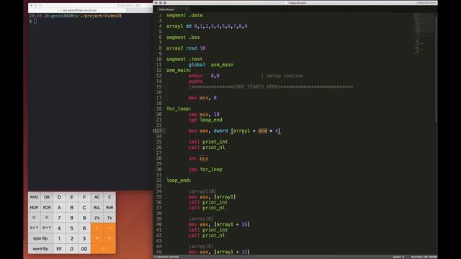The image size is (461, 259).
Task: Click the NOR key on the calculator
Action: pos(34,207)
